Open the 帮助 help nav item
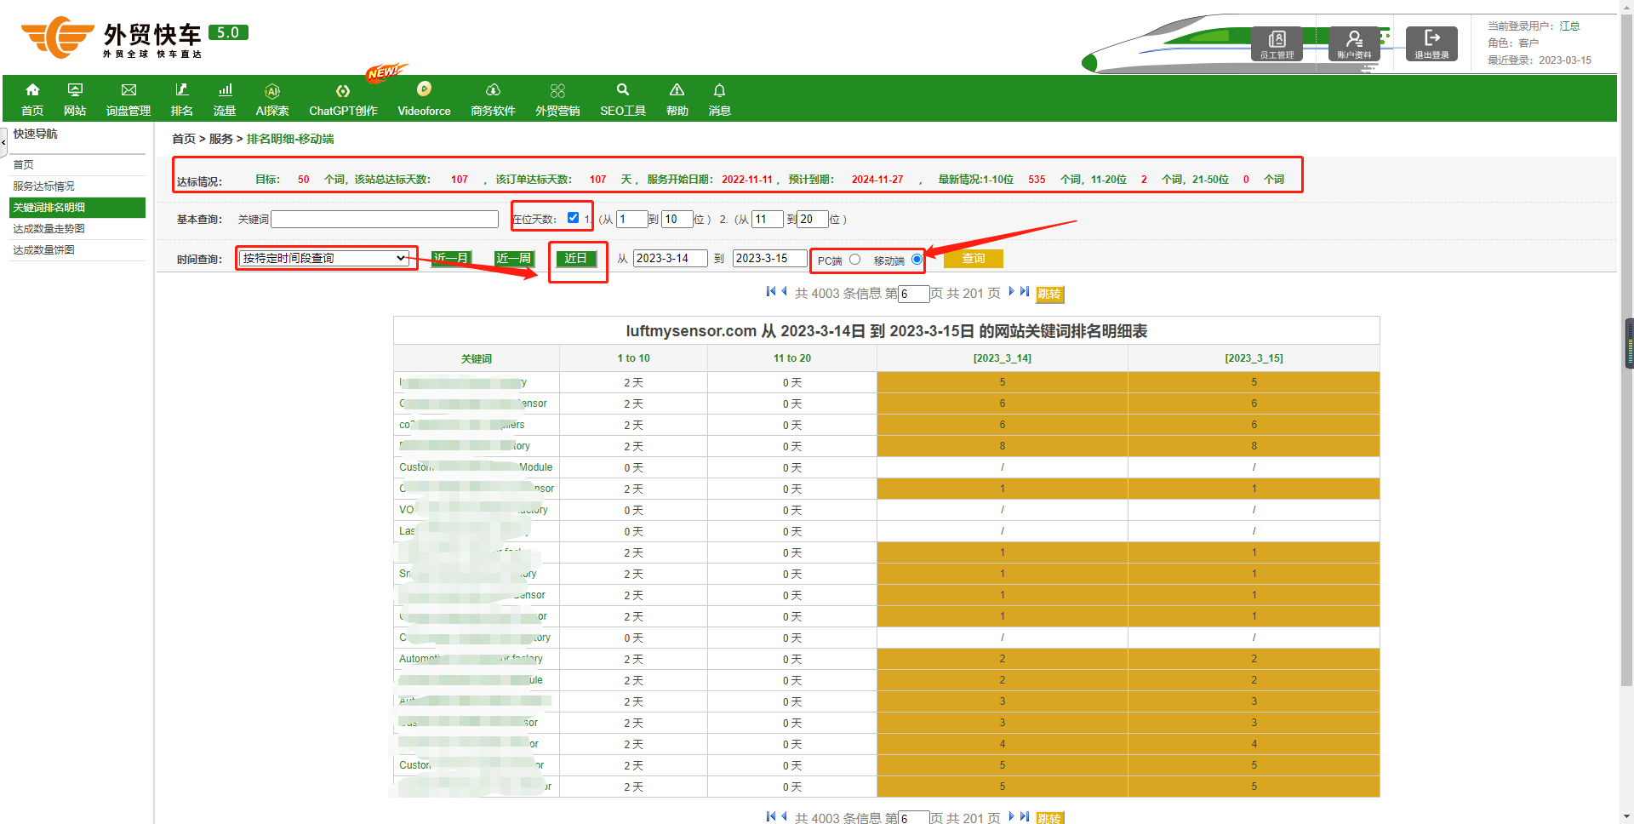 coord(677,100)
